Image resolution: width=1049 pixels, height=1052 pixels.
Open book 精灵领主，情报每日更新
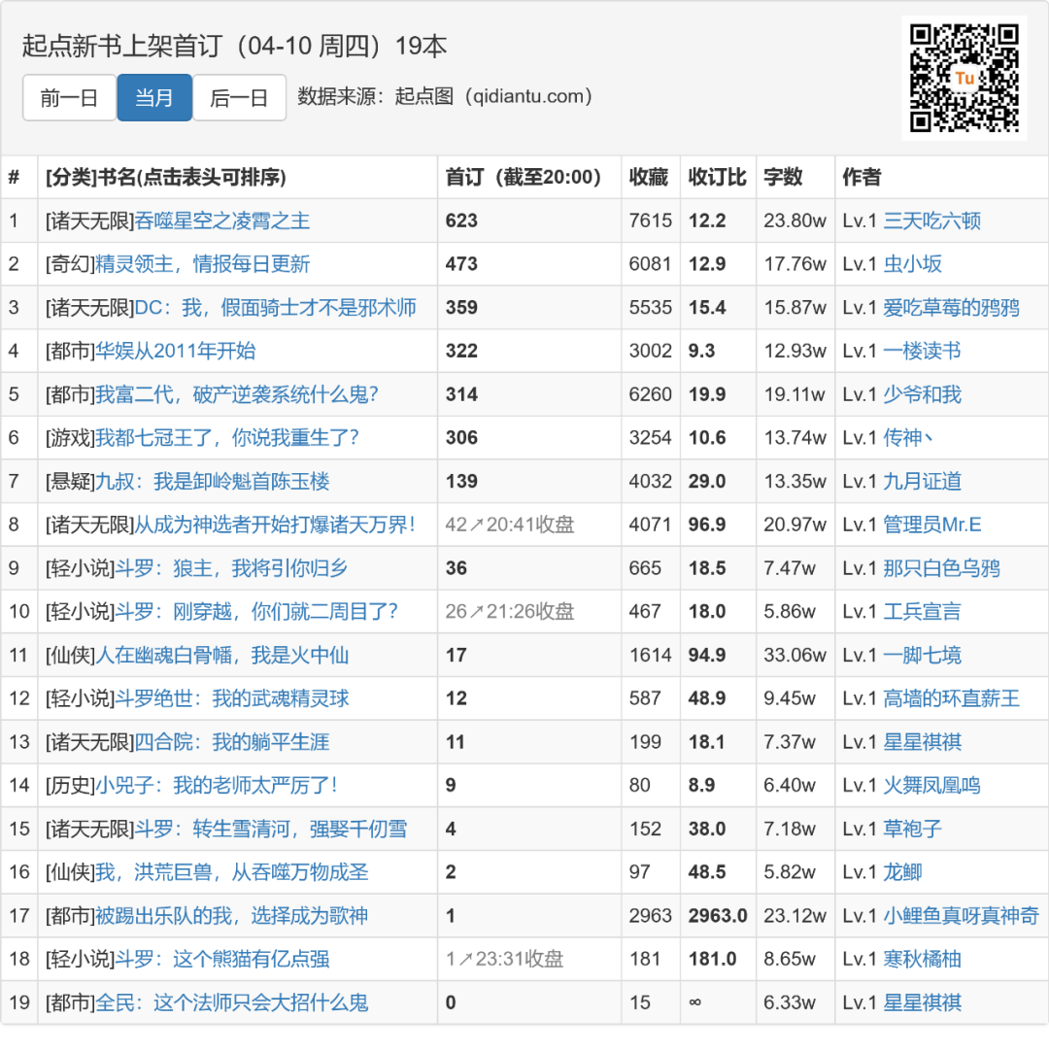click(203, 264)
